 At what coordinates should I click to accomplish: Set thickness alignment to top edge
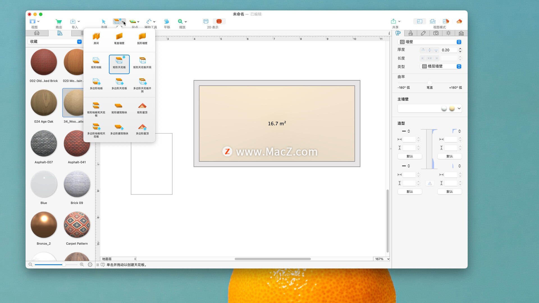click(x=423, y=50)
